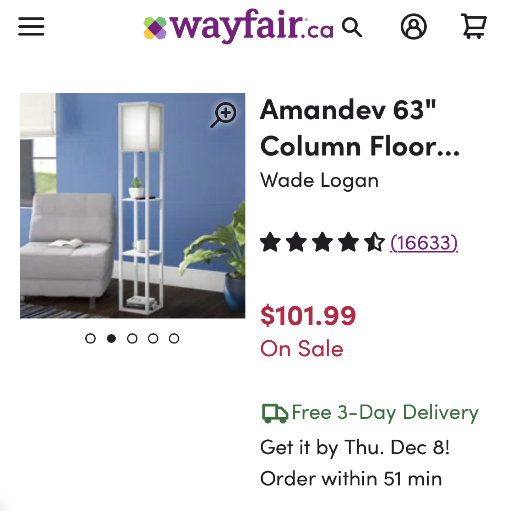Select the active second carousel dot
This screenshot has width=509, height=511.
111,339
